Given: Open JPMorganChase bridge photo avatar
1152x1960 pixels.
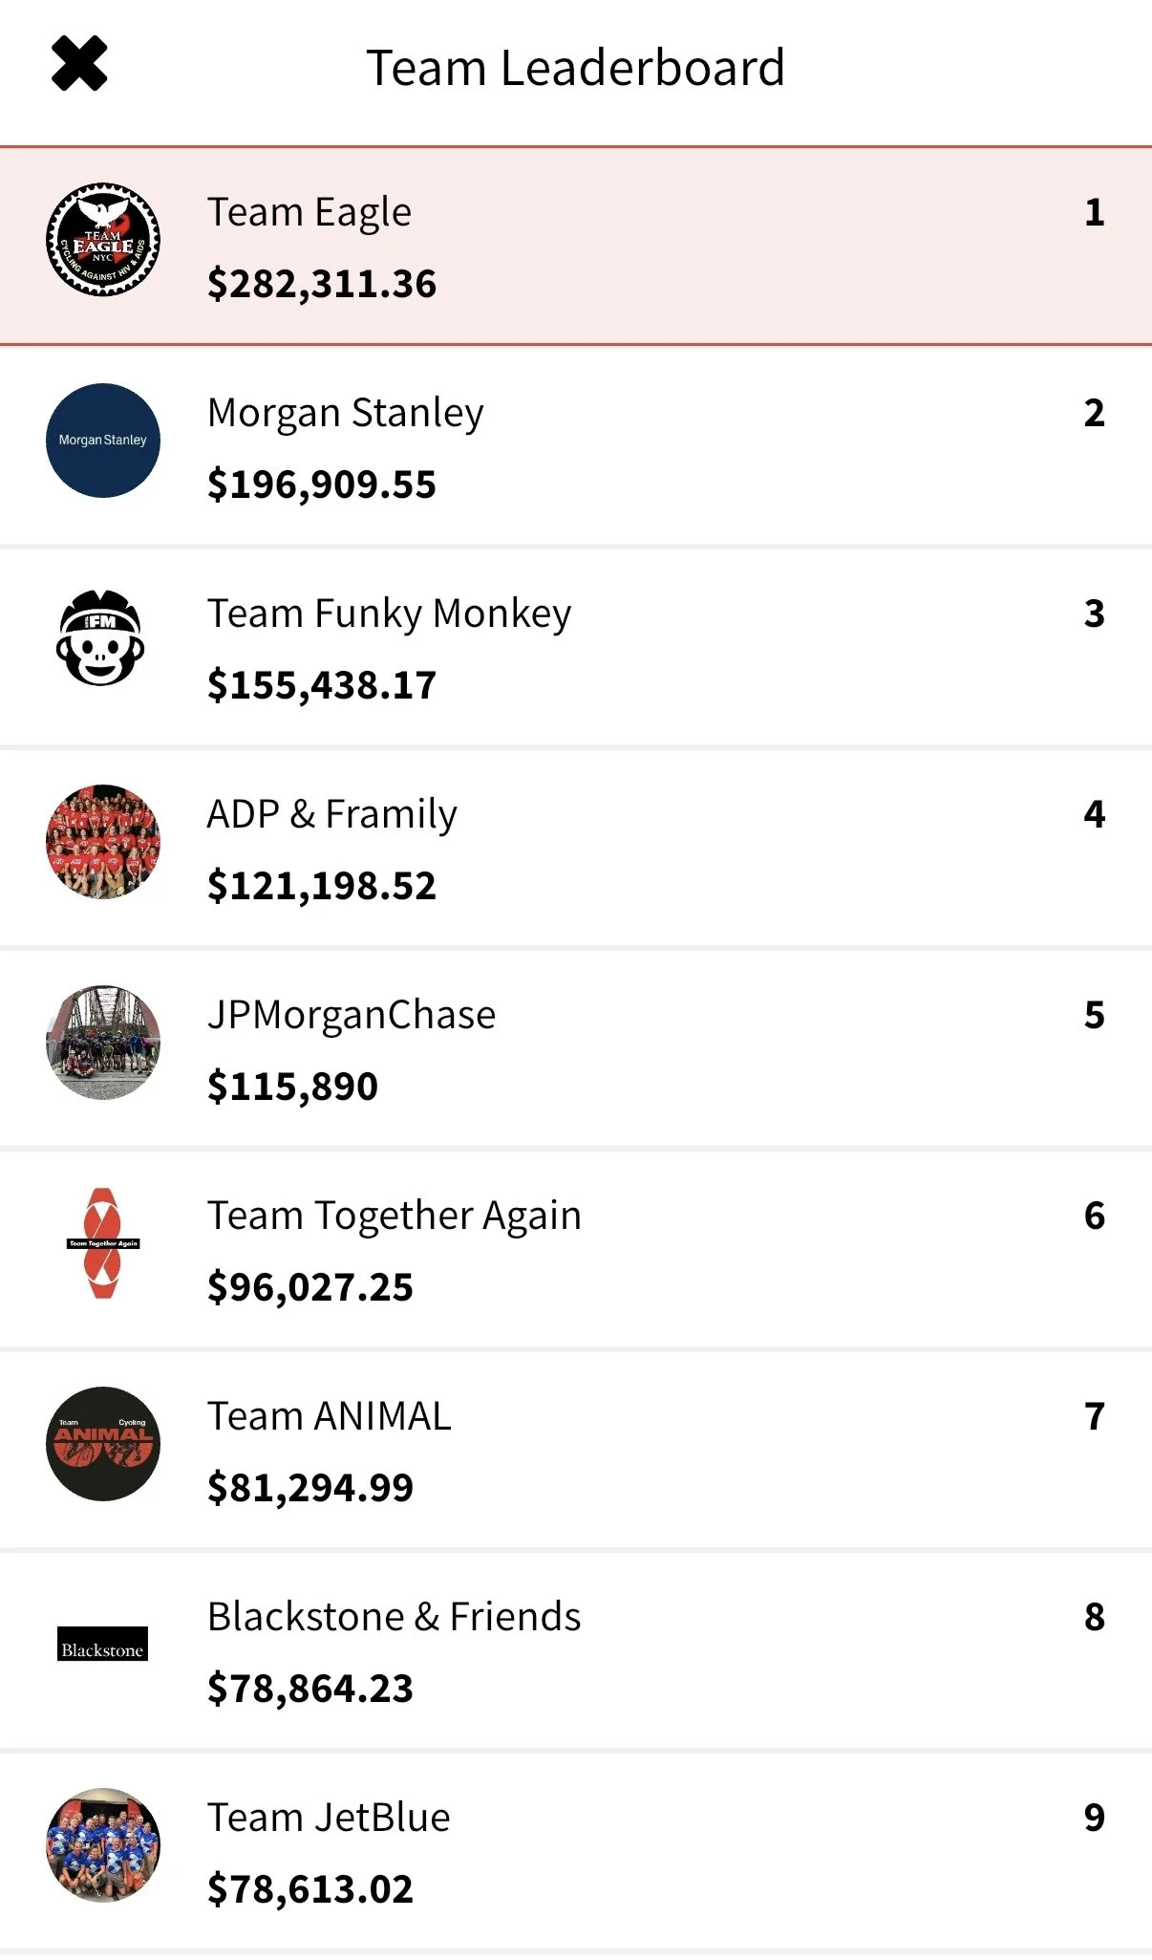Looking at the screenshot, I should (103, 1043).
